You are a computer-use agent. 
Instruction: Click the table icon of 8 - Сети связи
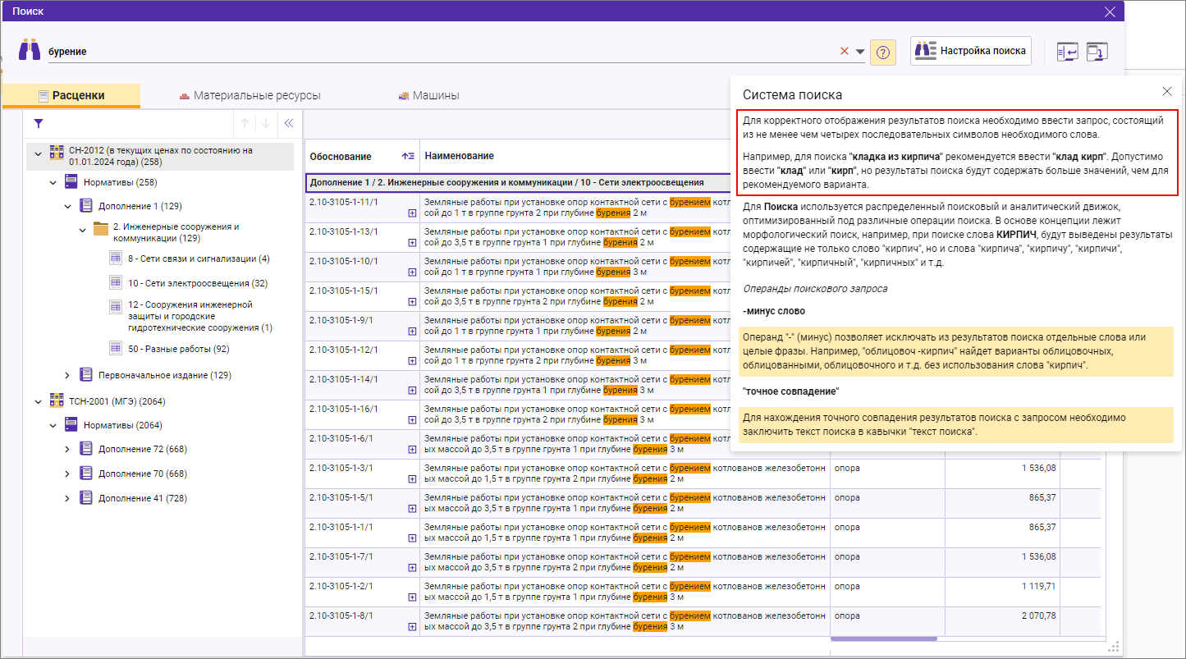coord(116,259)
